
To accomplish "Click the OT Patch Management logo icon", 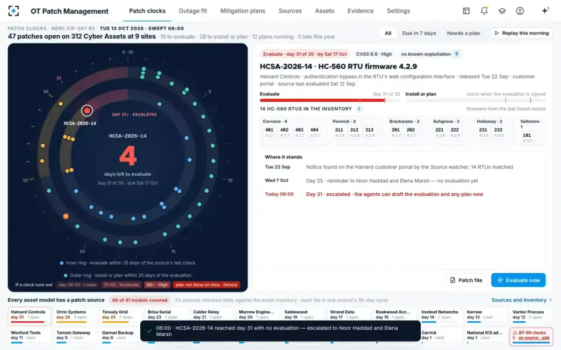I will pos(14,11).
